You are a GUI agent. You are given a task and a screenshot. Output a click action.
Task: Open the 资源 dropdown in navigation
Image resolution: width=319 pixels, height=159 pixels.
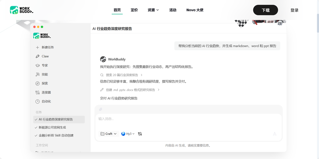153,10
